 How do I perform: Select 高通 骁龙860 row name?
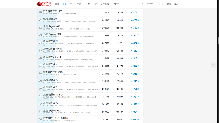click(x=50, y=87)
